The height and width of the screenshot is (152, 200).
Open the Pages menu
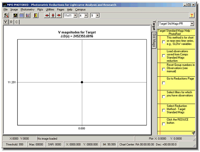[61, 9]
